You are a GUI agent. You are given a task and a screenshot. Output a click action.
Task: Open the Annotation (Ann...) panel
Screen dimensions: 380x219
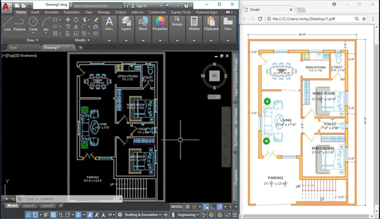pyautogui.click(x=110, y=23)
